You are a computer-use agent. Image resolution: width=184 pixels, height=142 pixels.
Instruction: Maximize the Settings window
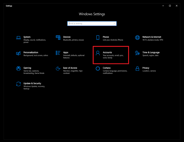pos(170,6)
